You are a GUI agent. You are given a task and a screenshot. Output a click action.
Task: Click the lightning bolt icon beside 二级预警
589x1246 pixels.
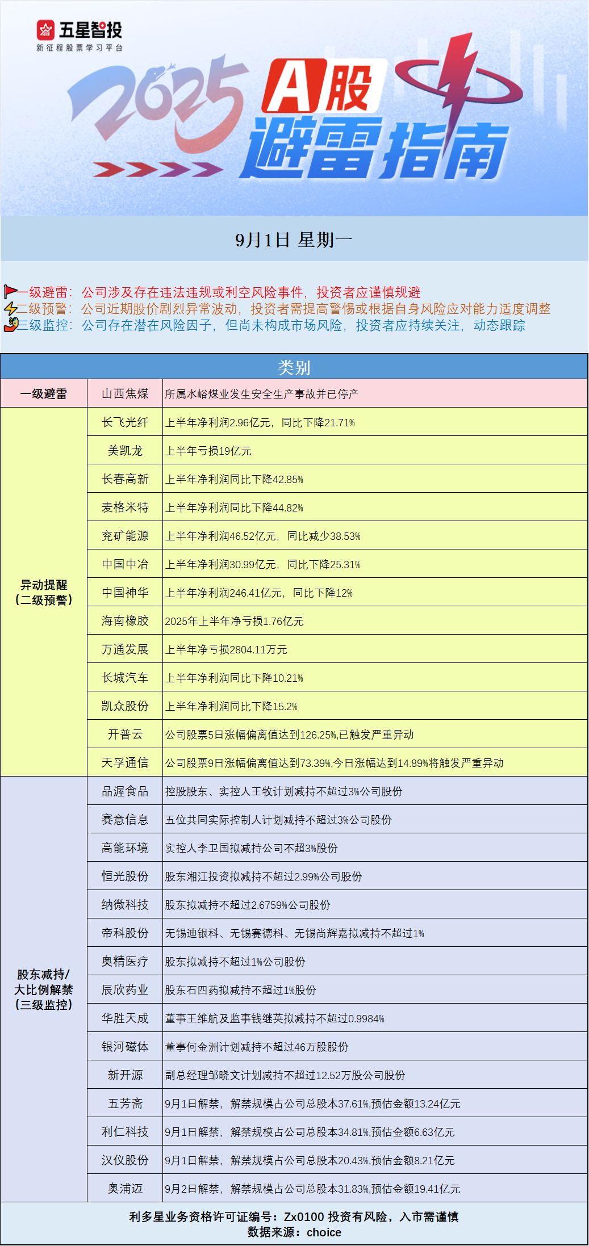[11, 309]
